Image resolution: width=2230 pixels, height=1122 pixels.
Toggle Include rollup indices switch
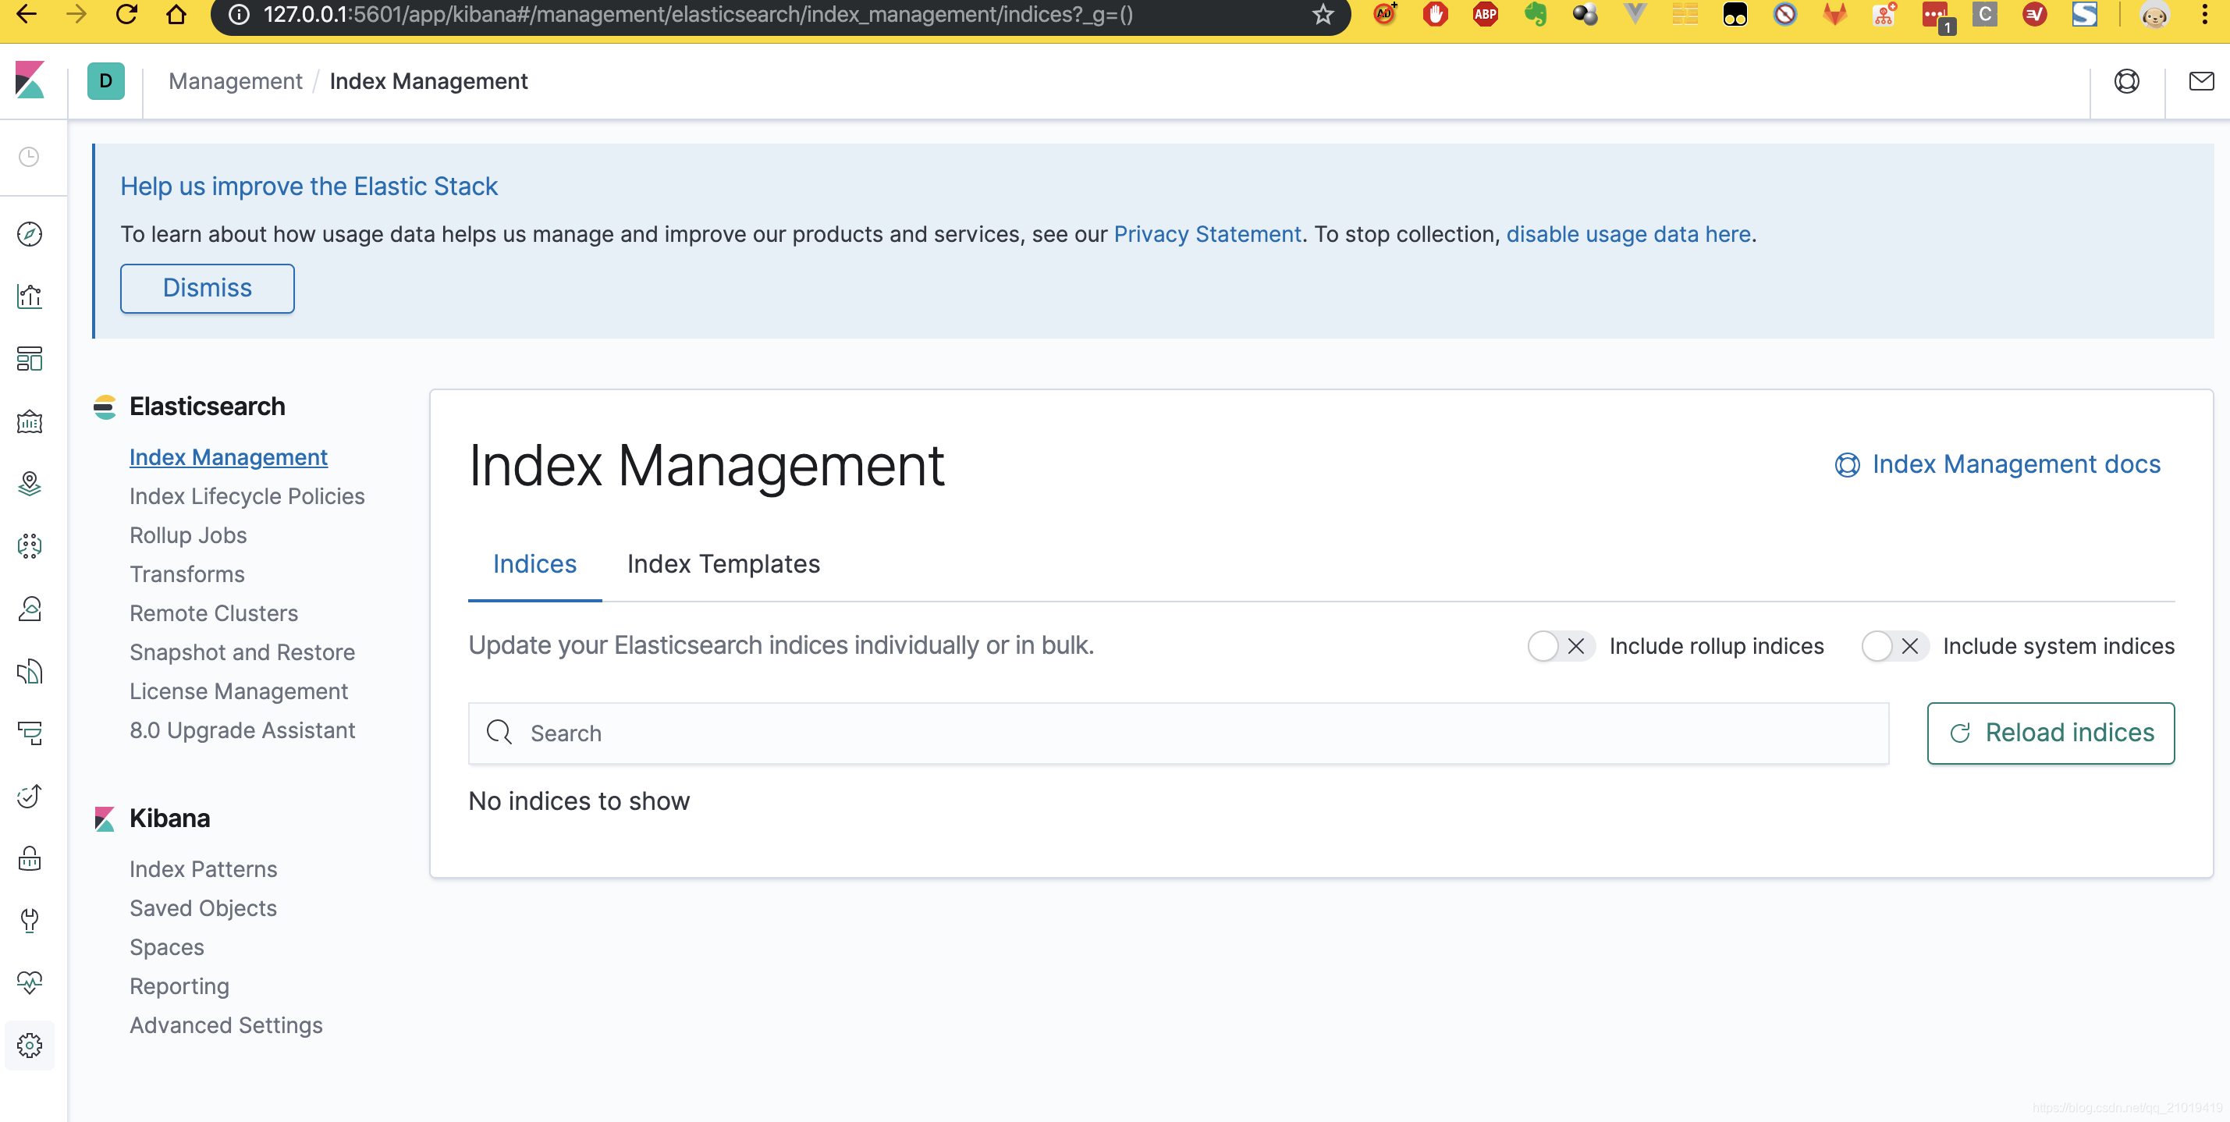[x=1561, y=646]
